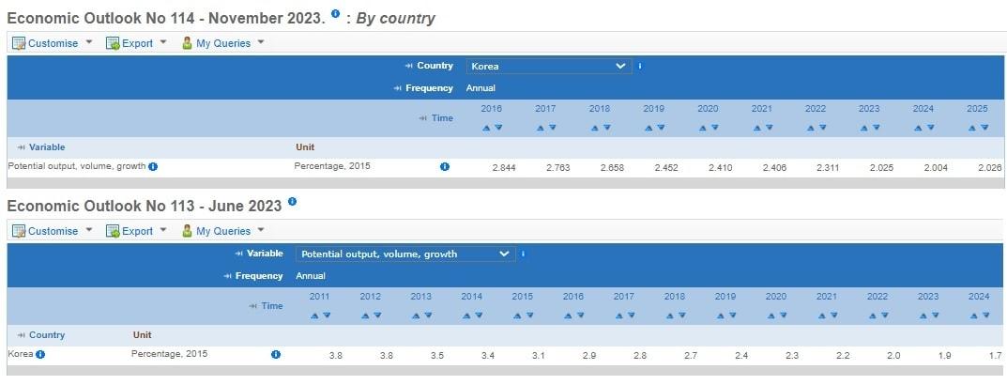The image size is (1007, 385).
Task: Click info icon beside Korea row label in bottom table
Action: click(40, 354)
